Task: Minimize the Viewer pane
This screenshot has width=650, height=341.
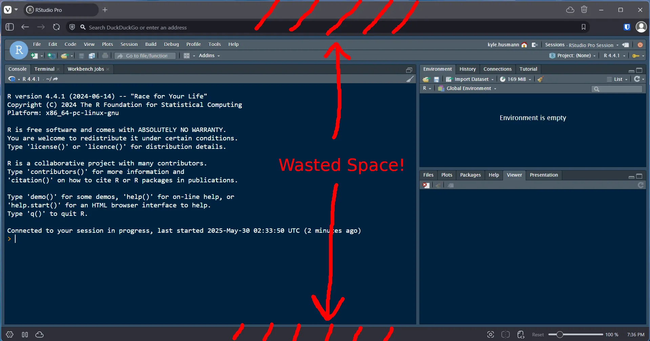Action: (x=631, y=177)
